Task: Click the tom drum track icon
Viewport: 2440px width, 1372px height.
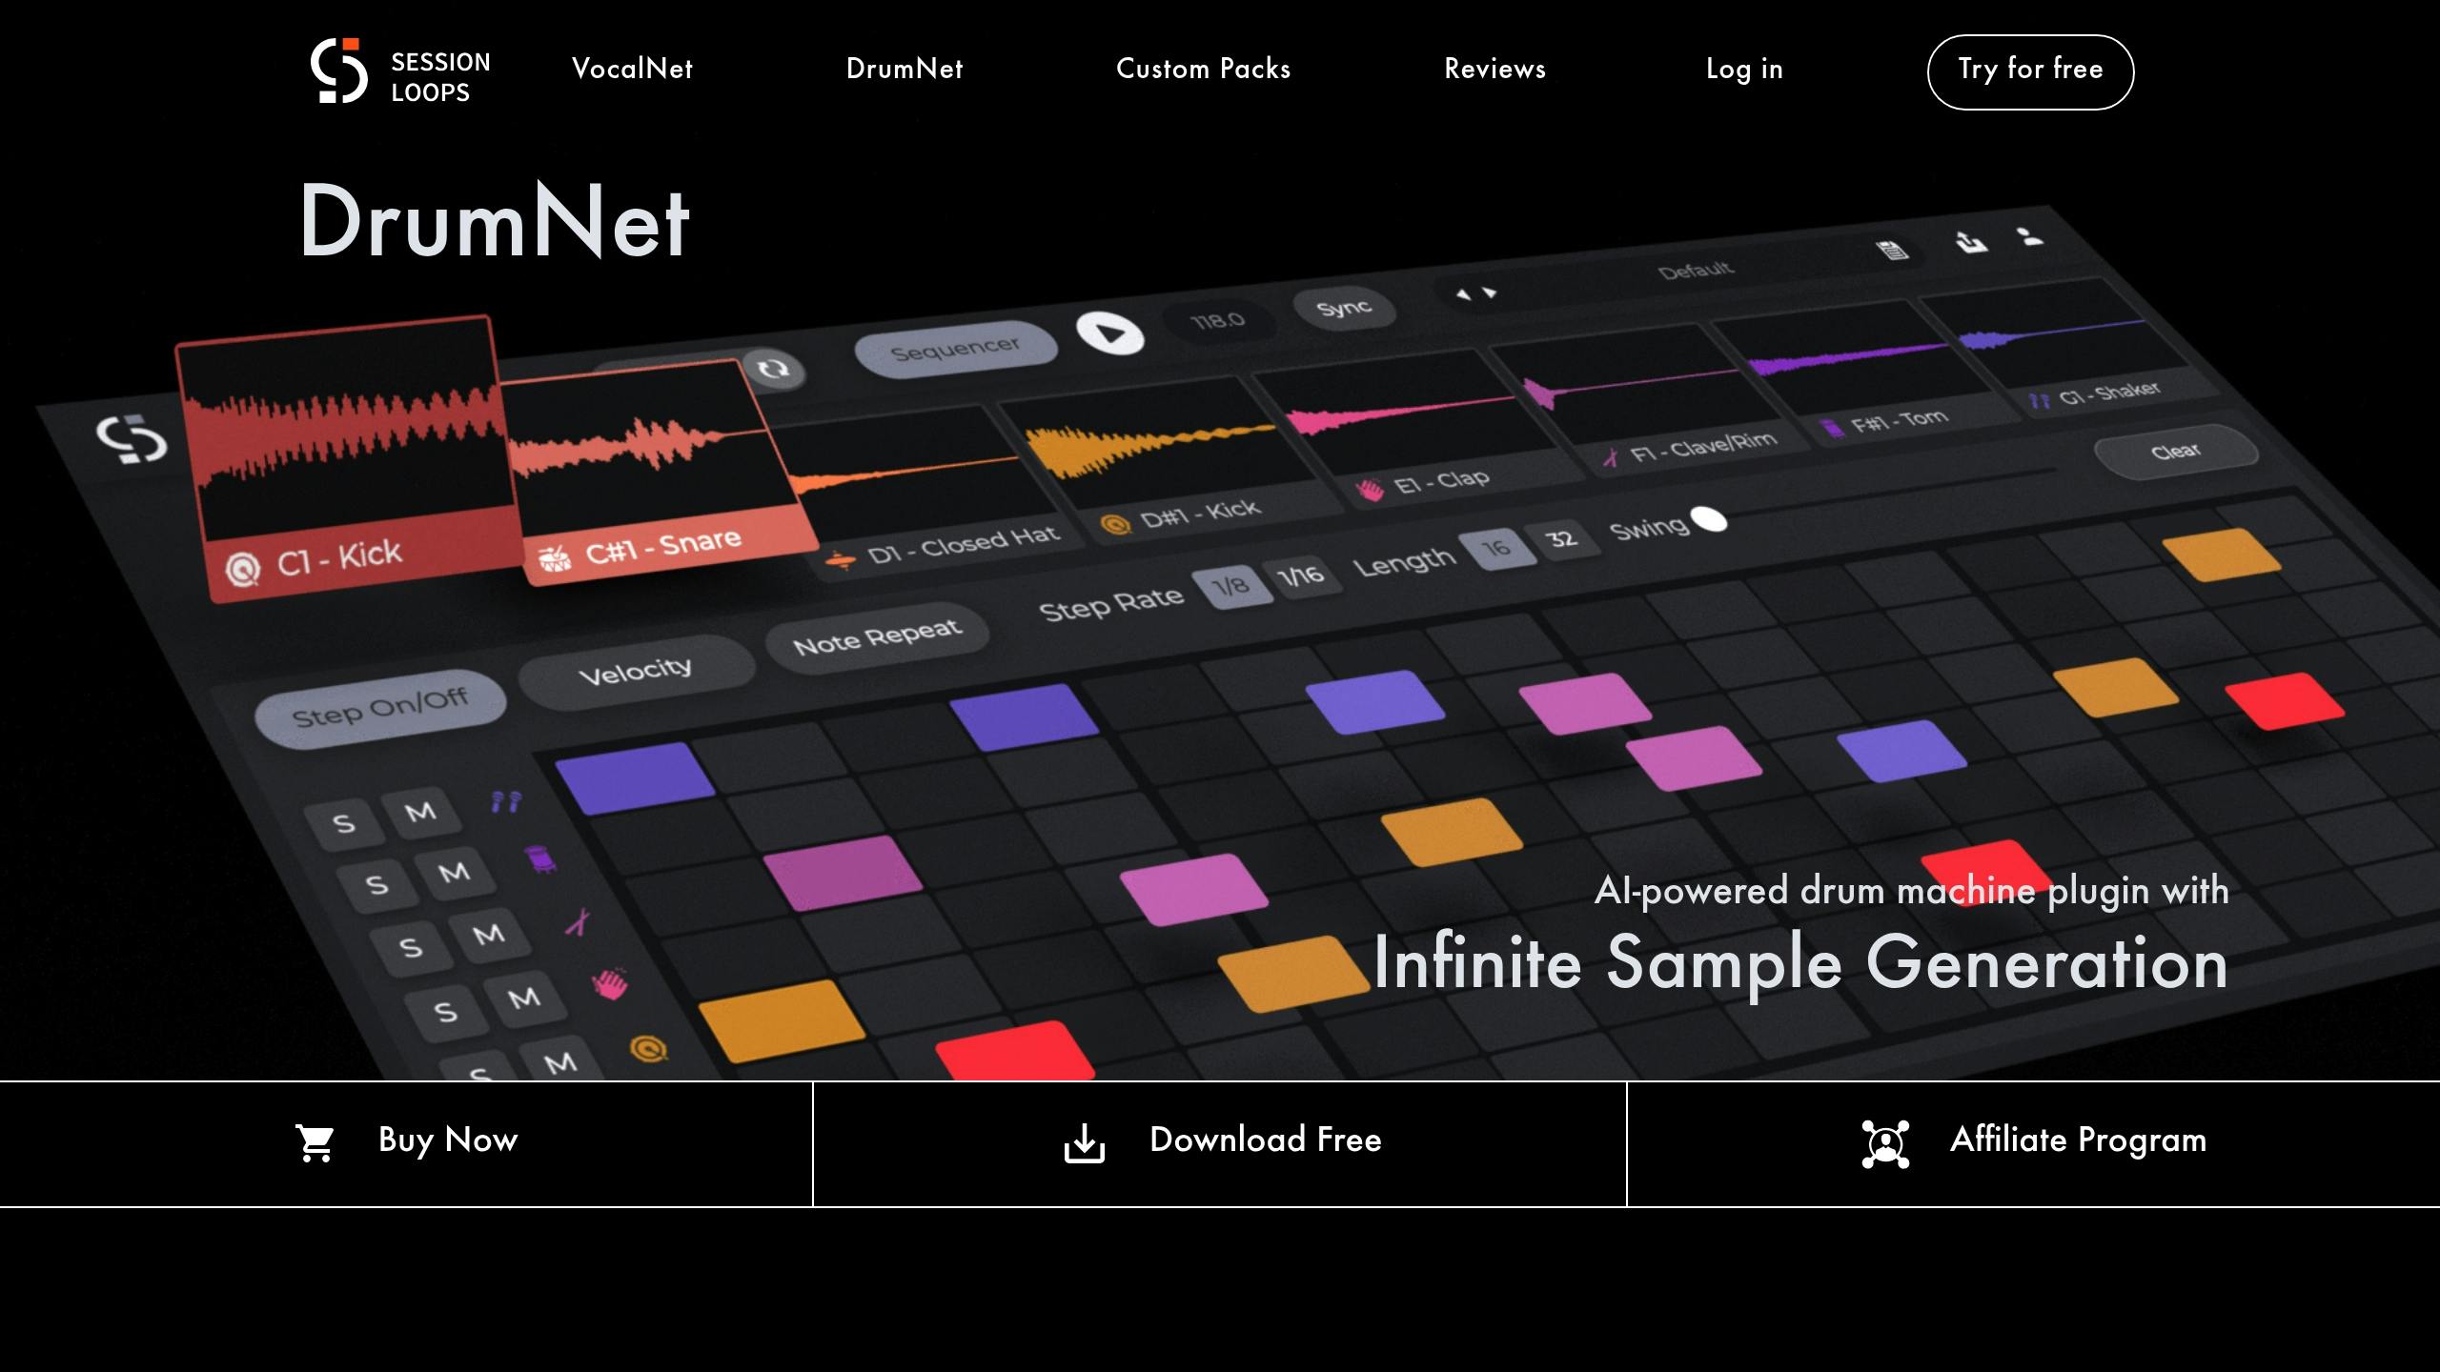Action: [x=541, y=860]
